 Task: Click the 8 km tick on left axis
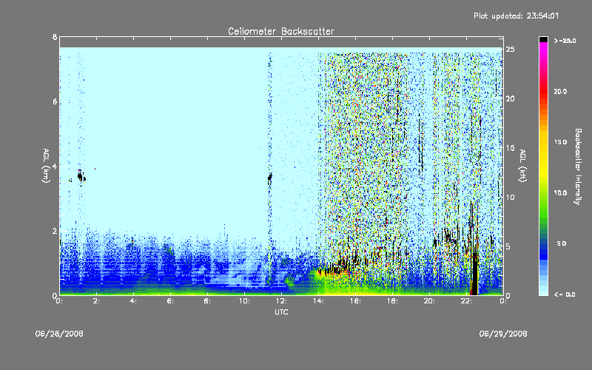(55, 37)
